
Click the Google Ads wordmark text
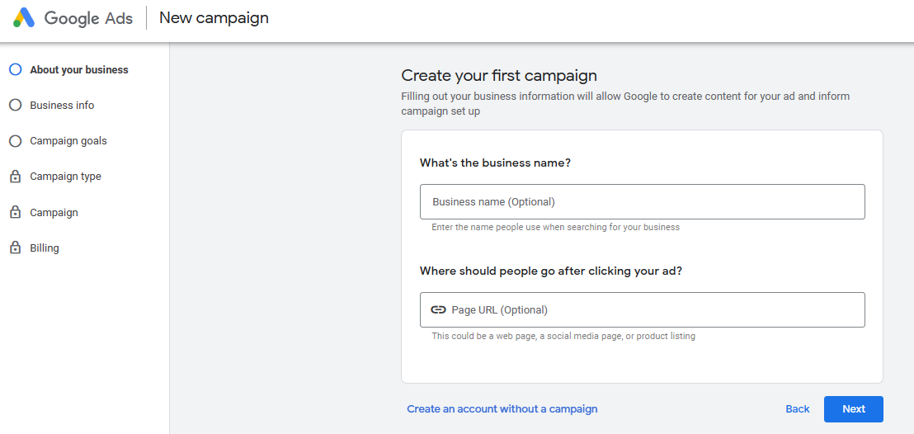[88, 18]
